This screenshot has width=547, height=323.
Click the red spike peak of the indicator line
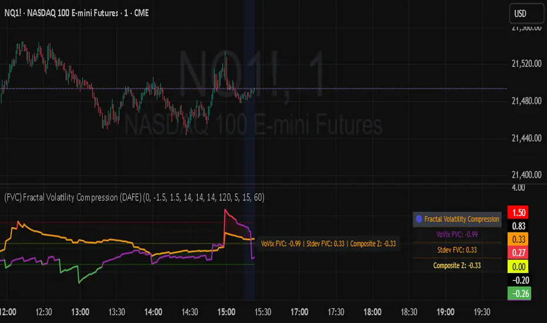(x=225, y=210)
